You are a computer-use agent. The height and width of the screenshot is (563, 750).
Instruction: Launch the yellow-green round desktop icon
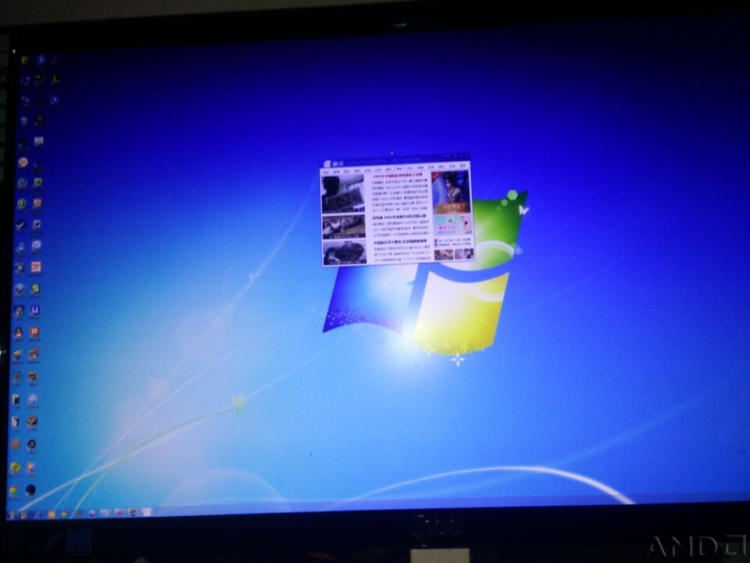pyautogui.click(x=15, y=467)
